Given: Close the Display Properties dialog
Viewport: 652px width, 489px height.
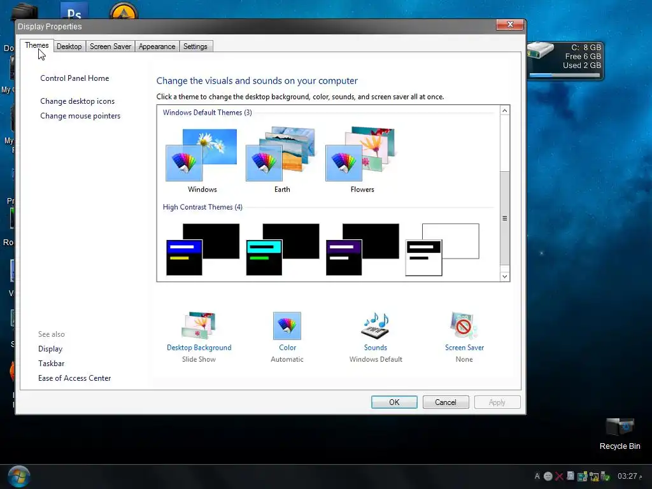Looking at the screenshot, I should [x=510, y=25].
